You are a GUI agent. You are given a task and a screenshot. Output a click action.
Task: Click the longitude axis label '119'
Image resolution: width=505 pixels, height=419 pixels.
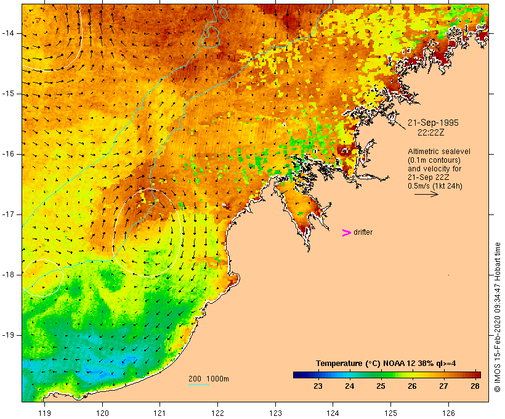[x=44, y=413]
